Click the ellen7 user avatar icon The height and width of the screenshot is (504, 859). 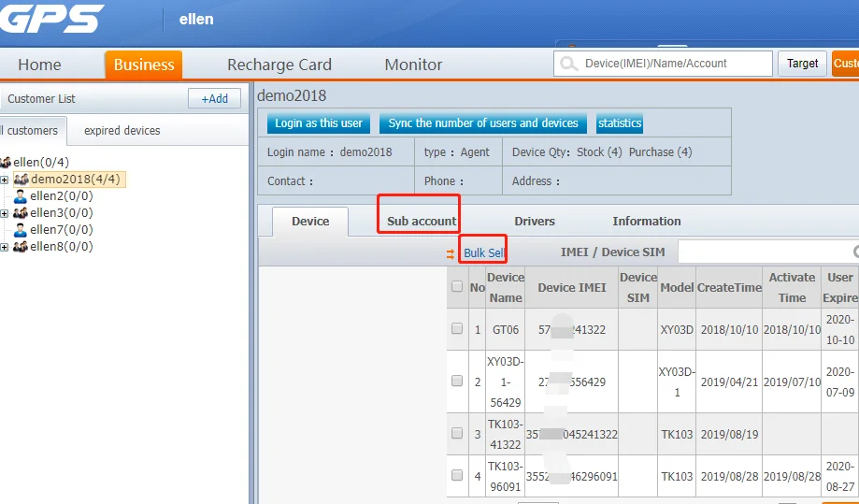coord(21,230)
